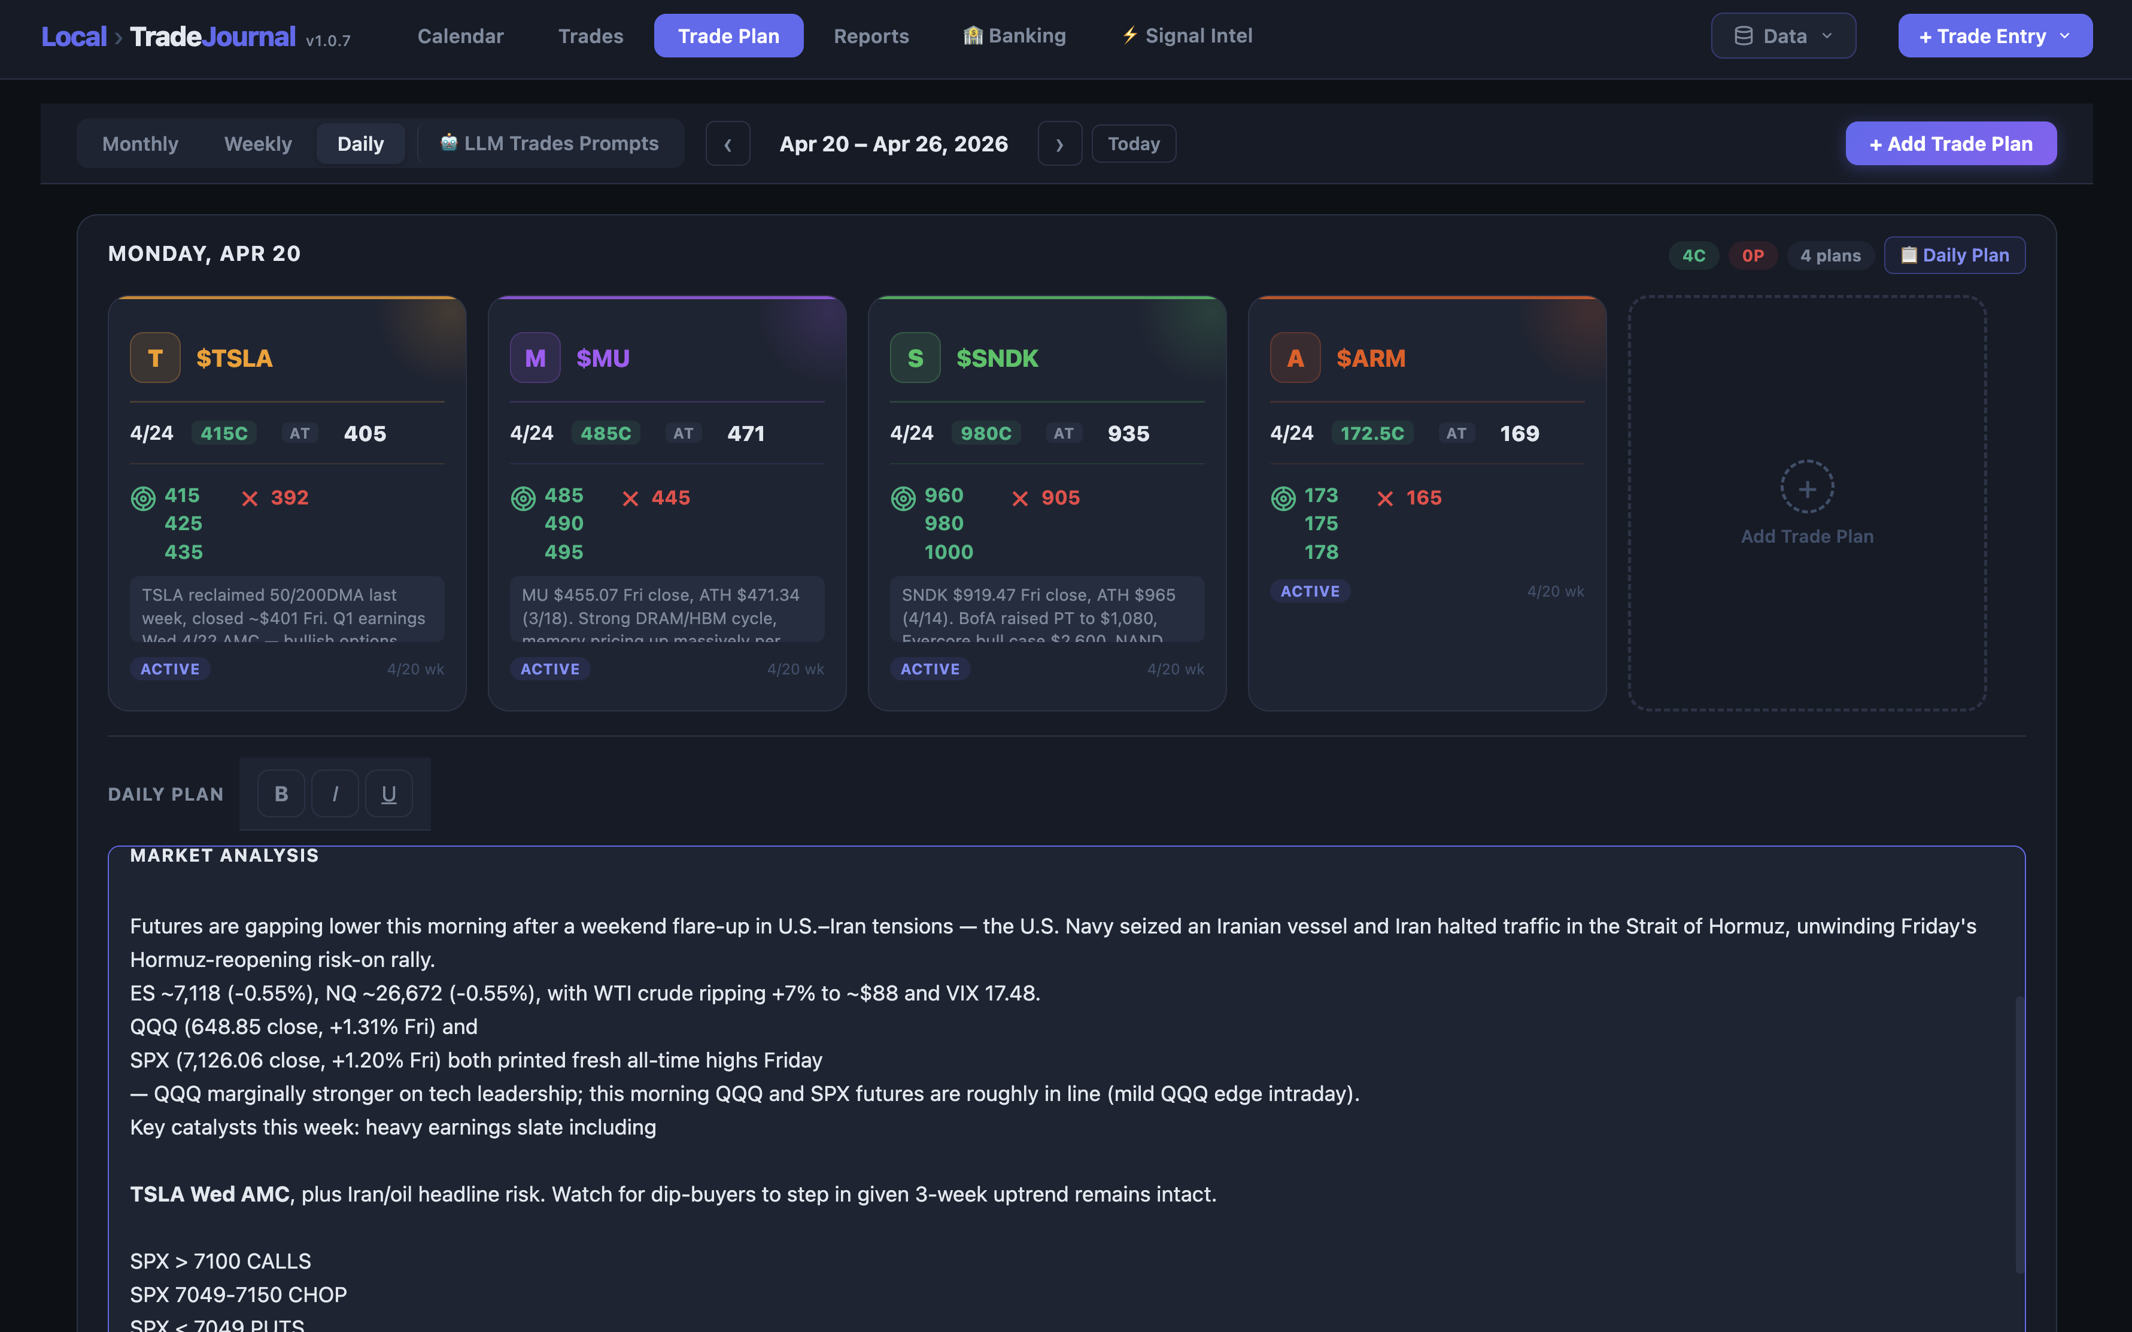Click the $ARM ticker avatar icon
2132x1332 pixels.
(1293, 357)
